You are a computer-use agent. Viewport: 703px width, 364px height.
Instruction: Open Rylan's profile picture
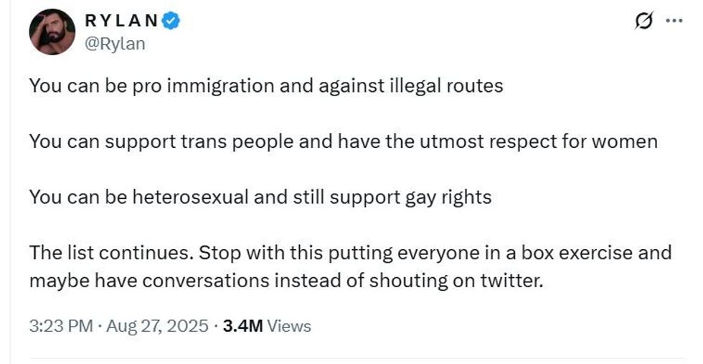[52, 34]
